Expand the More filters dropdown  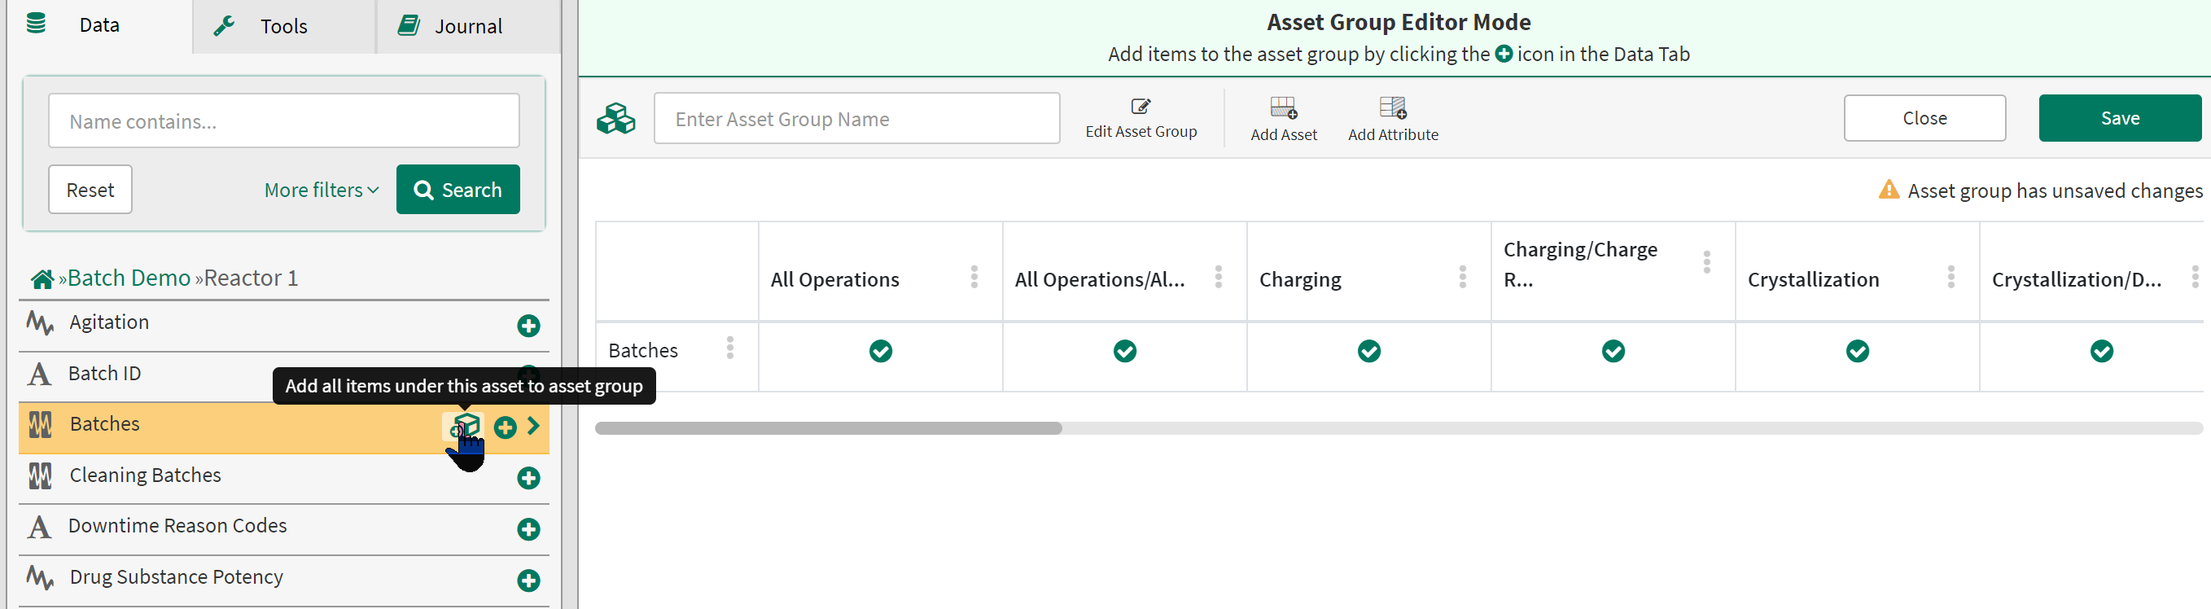click(321, 190)
